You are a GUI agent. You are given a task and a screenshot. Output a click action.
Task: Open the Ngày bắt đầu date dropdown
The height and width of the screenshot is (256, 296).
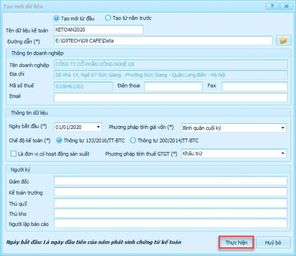point(98,127)
